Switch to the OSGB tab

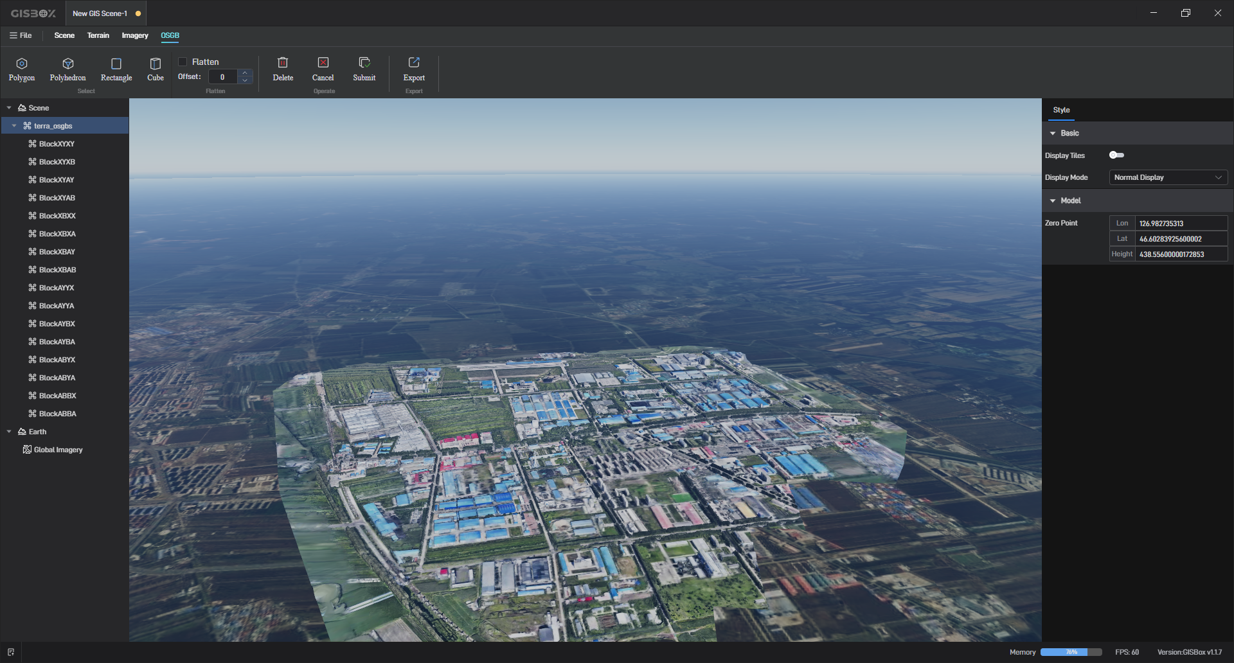point(170,35)
